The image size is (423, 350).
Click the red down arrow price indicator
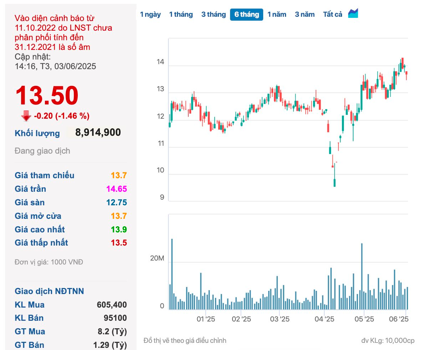[x=26, y=116]
